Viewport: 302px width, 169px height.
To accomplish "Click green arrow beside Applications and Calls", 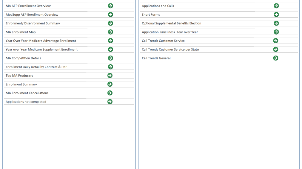I will point(276,6).
